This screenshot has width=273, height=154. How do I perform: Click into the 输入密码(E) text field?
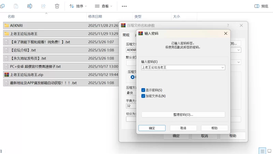click(x=181, y=68)
